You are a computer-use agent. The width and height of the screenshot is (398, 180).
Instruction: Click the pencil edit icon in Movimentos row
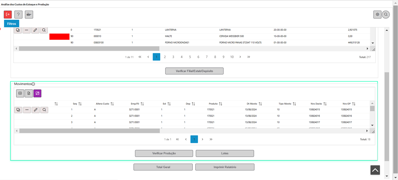click(35, 110)
